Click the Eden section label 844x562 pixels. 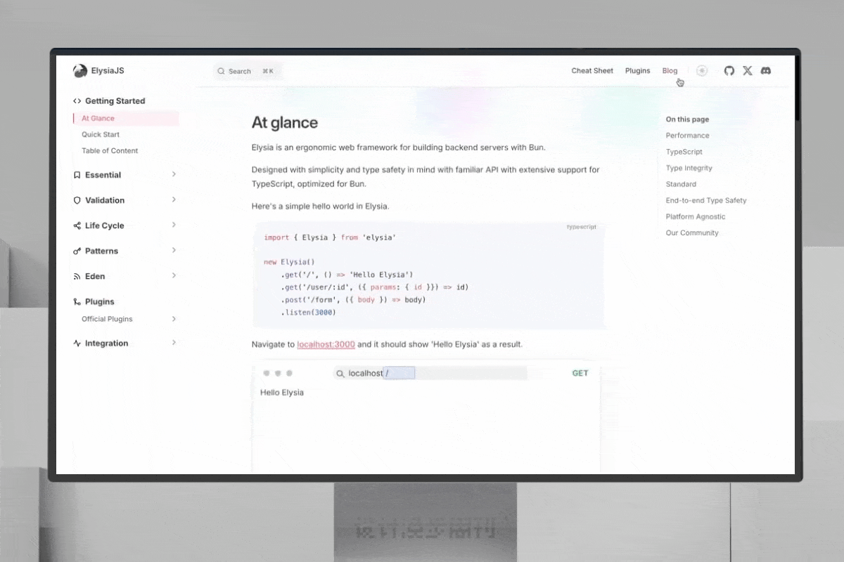(x=95, y=276)
